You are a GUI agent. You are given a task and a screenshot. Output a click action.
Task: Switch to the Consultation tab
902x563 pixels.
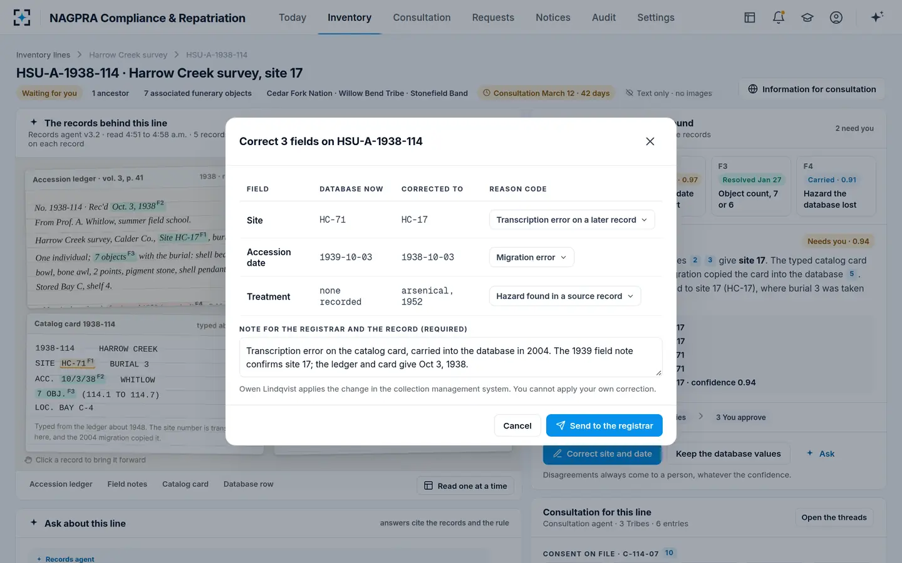422,18
